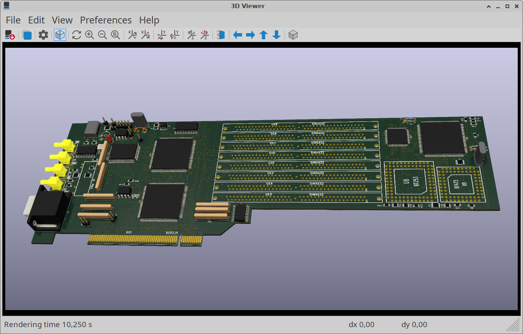The width and height of the screenshot is (523, 334).
Task: Rotate Y counterclockwise icon
Action: [x=175, y=35]
